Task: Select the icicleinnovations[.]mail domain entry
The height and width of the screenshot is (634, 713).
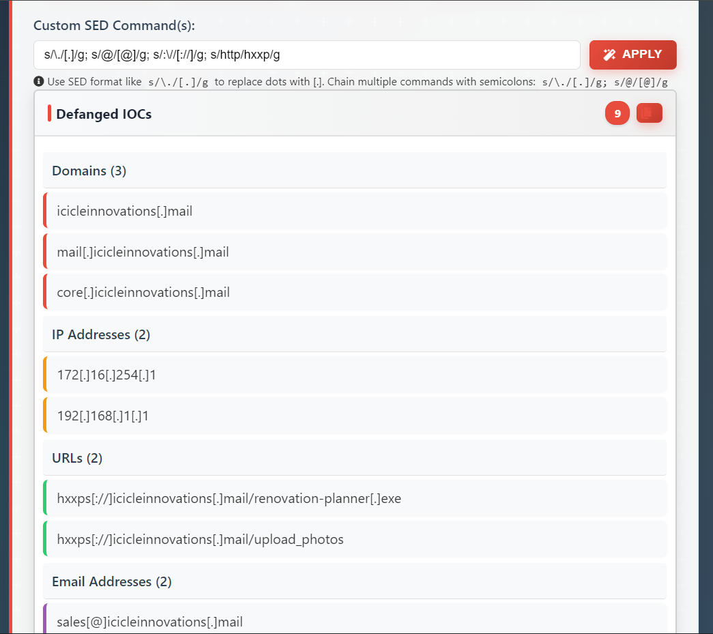Action: (x=354, y=211)
